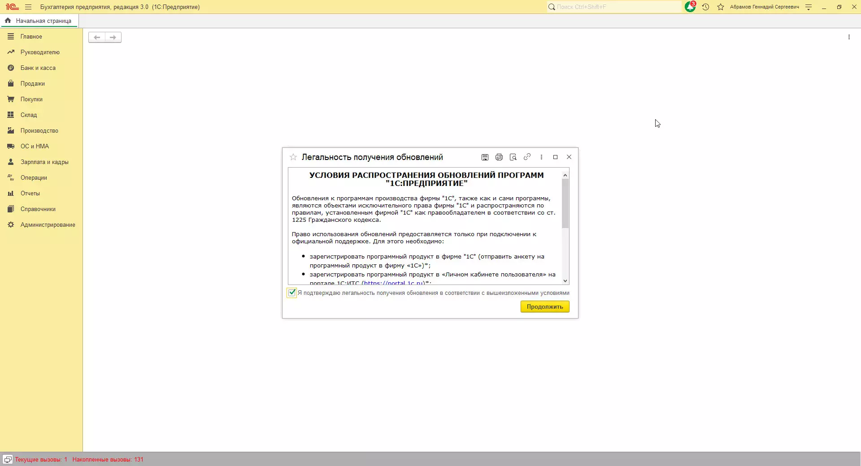The image size is (861, 466).
Task: Go back with the left arrow button
Action: click(x=97, y=37)
